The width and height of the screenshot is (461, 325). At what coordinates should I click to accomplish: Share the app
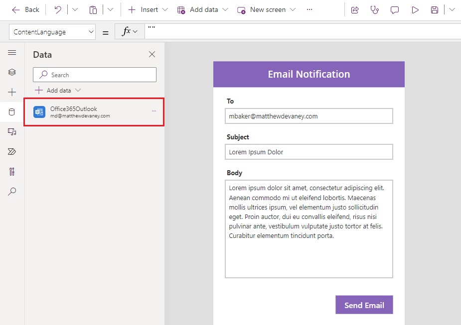[x=355, y=9]
